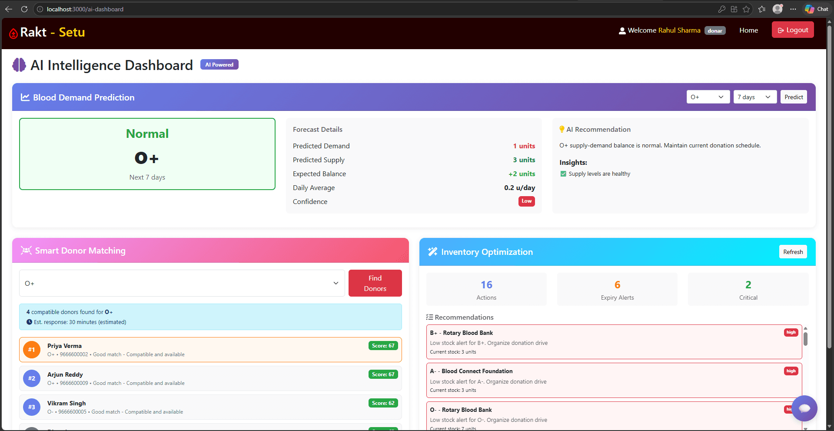Click the Low confidence badge

point(527,201)
